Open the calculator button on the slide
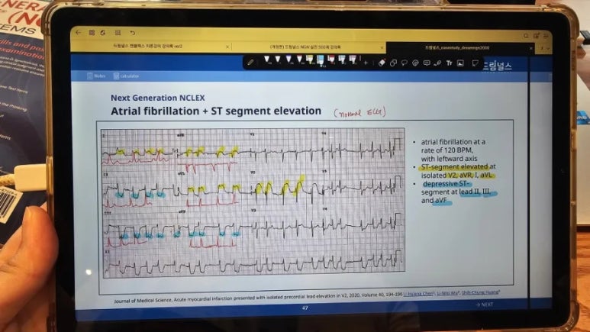 (127, 76)
